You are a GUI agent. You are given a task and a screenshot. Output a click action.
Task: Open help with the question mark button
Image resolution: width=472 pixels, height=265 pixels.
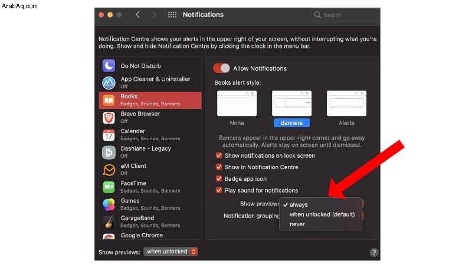click(x=374, y=253)
